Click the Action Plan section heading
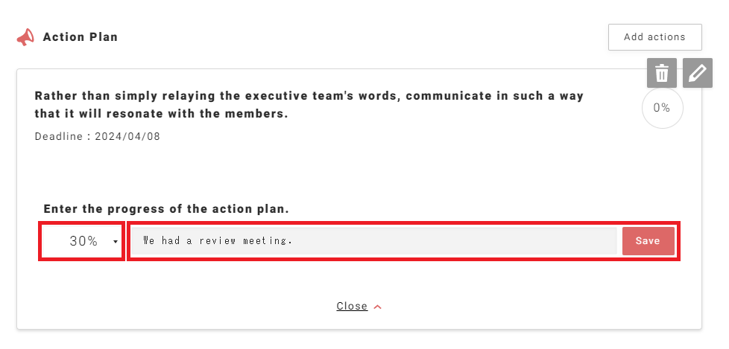The width and height of the screenshot is (729, 349). tap(81, 37)
